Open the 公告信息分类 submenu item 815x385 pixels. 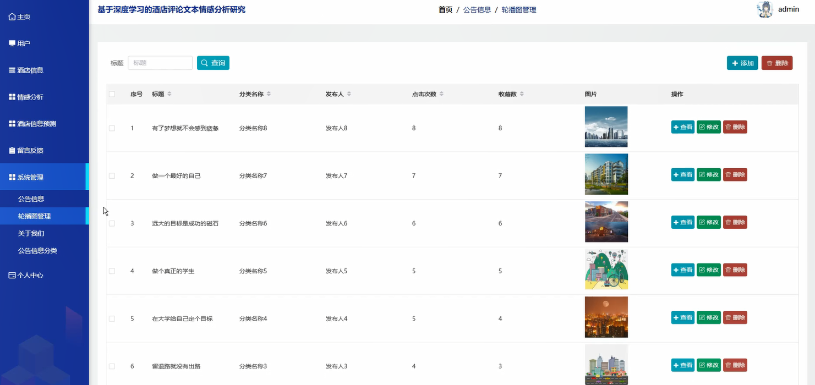(x=44, y=251)
